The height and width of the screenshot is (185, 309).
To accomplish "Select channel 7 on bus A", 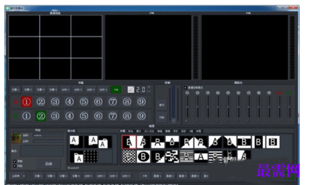I will 113,102.
